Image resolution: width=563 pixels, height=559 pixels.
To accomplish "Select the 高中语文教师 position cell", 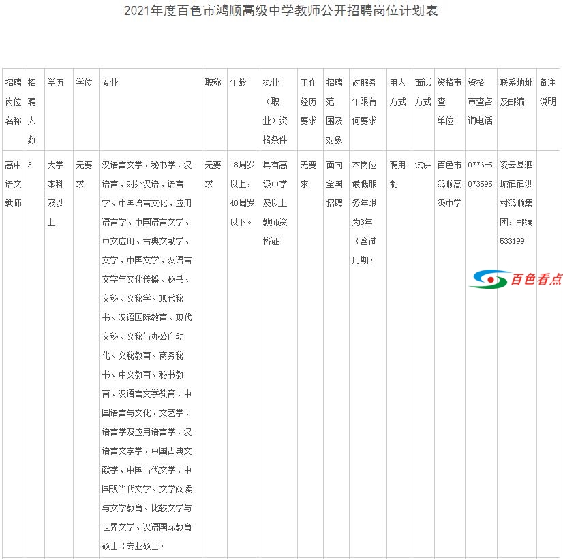I will [x=13, y=182].
